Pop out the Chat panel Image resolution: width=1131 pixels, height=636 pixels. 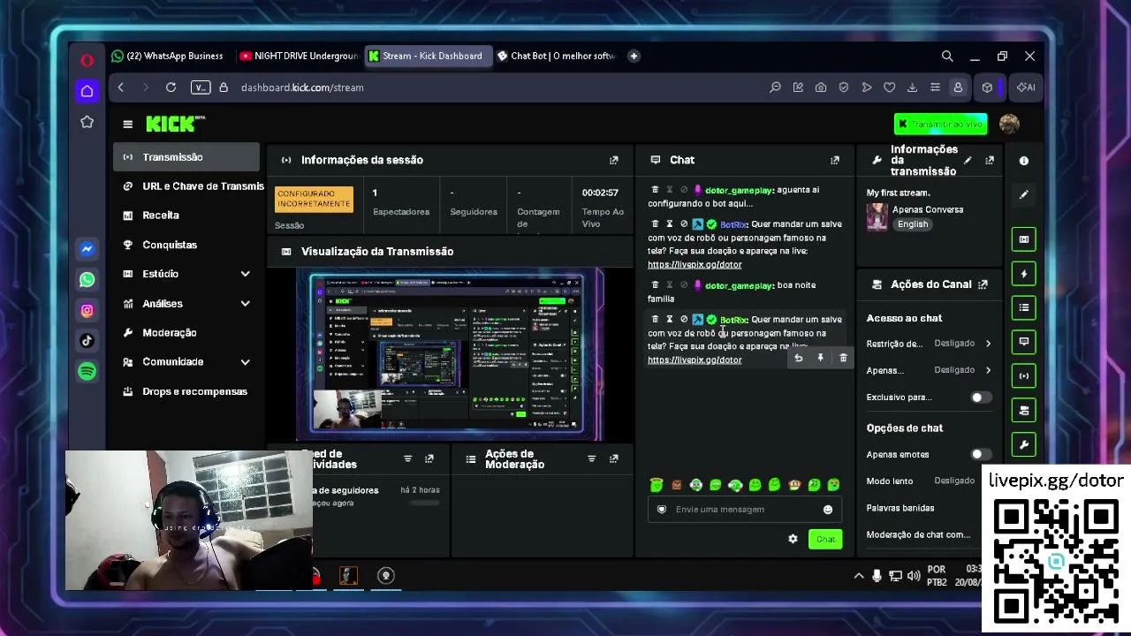(x=834, y=160)
